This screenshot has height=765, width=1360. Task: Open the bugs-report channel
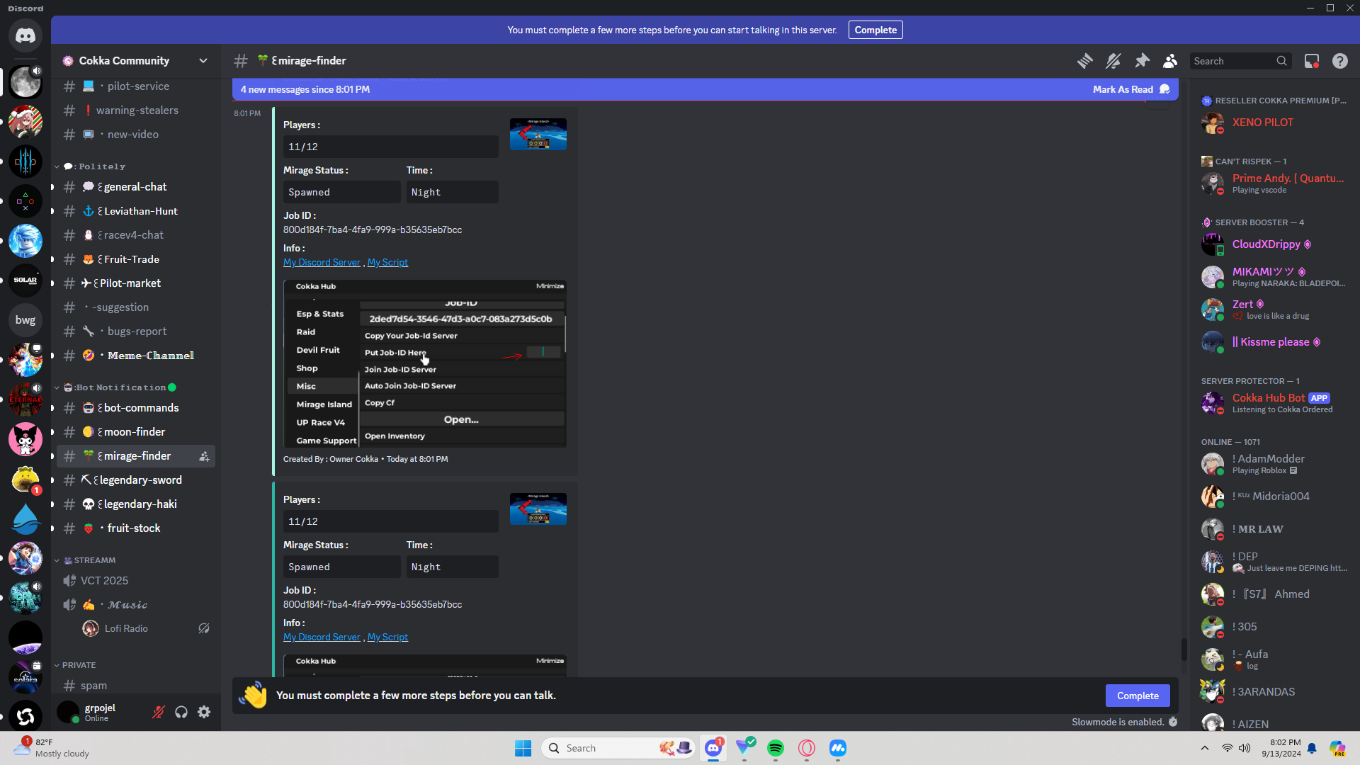tap(136, 331)
